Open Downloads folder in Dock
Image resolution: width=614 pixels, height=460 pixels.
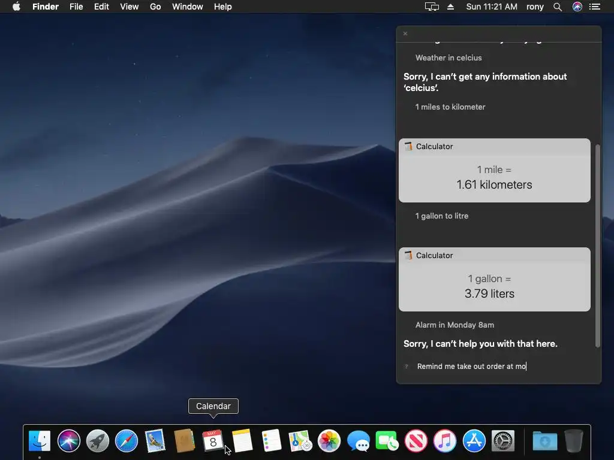(x=544, y=441)
